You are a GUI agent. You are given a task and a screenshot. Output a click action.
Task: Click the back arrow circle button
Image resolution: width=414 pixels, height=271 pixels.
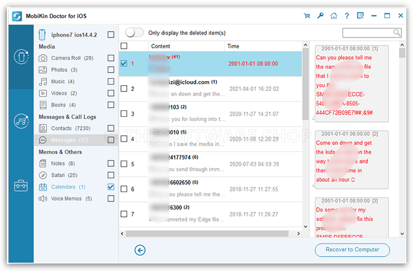click(x=140, y=250)
